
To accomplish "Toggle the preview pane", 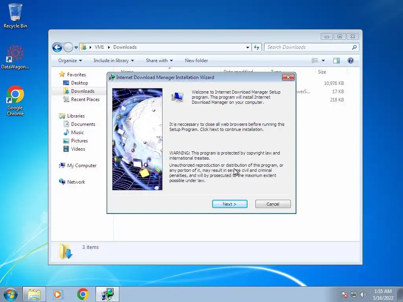I will pyautogui.click(x=336, y=61).
